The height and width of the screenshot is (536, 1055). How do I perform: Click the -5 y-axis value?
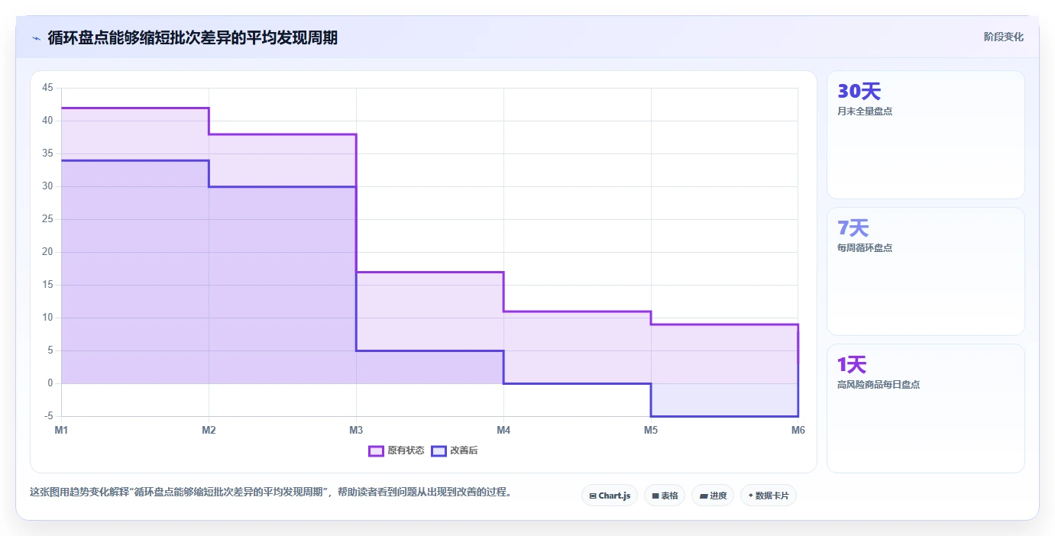point(49,416)
